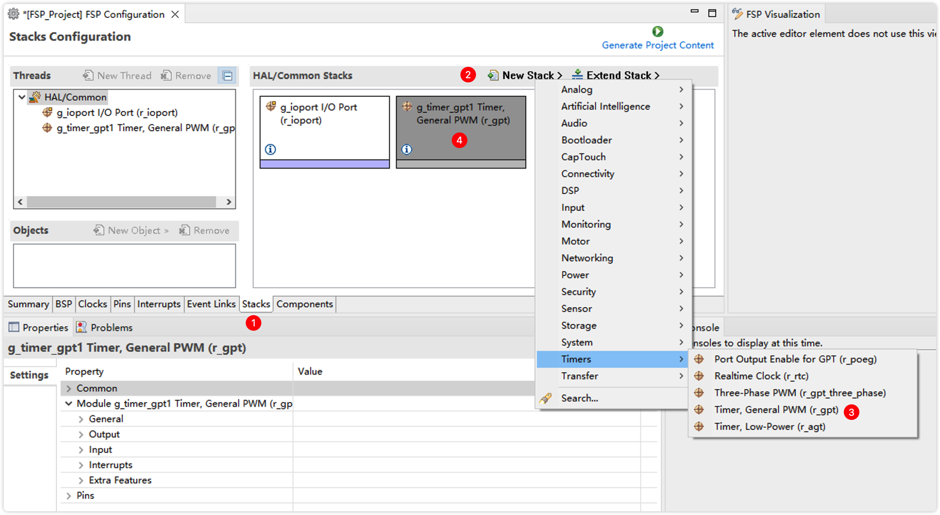Switch to the Stacks tab
Image resolution: width=940 pixels, height=515 pixels.
(256, 304)
